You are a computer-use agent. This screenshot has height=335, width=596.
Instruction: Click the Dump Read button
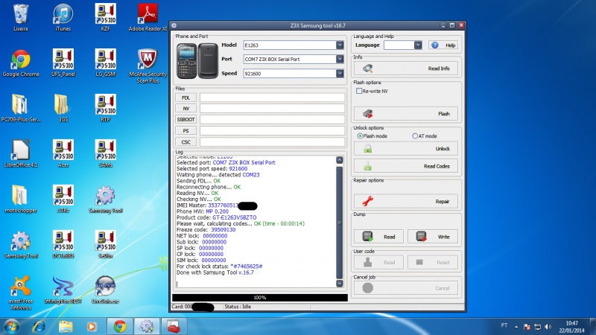(x=378, y=237)
